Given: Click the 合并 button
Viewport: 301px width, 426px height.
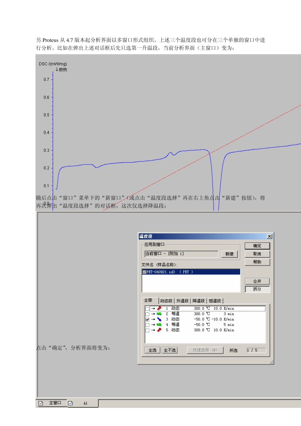Looking at the screenshot, I should (x=257, y=281).
